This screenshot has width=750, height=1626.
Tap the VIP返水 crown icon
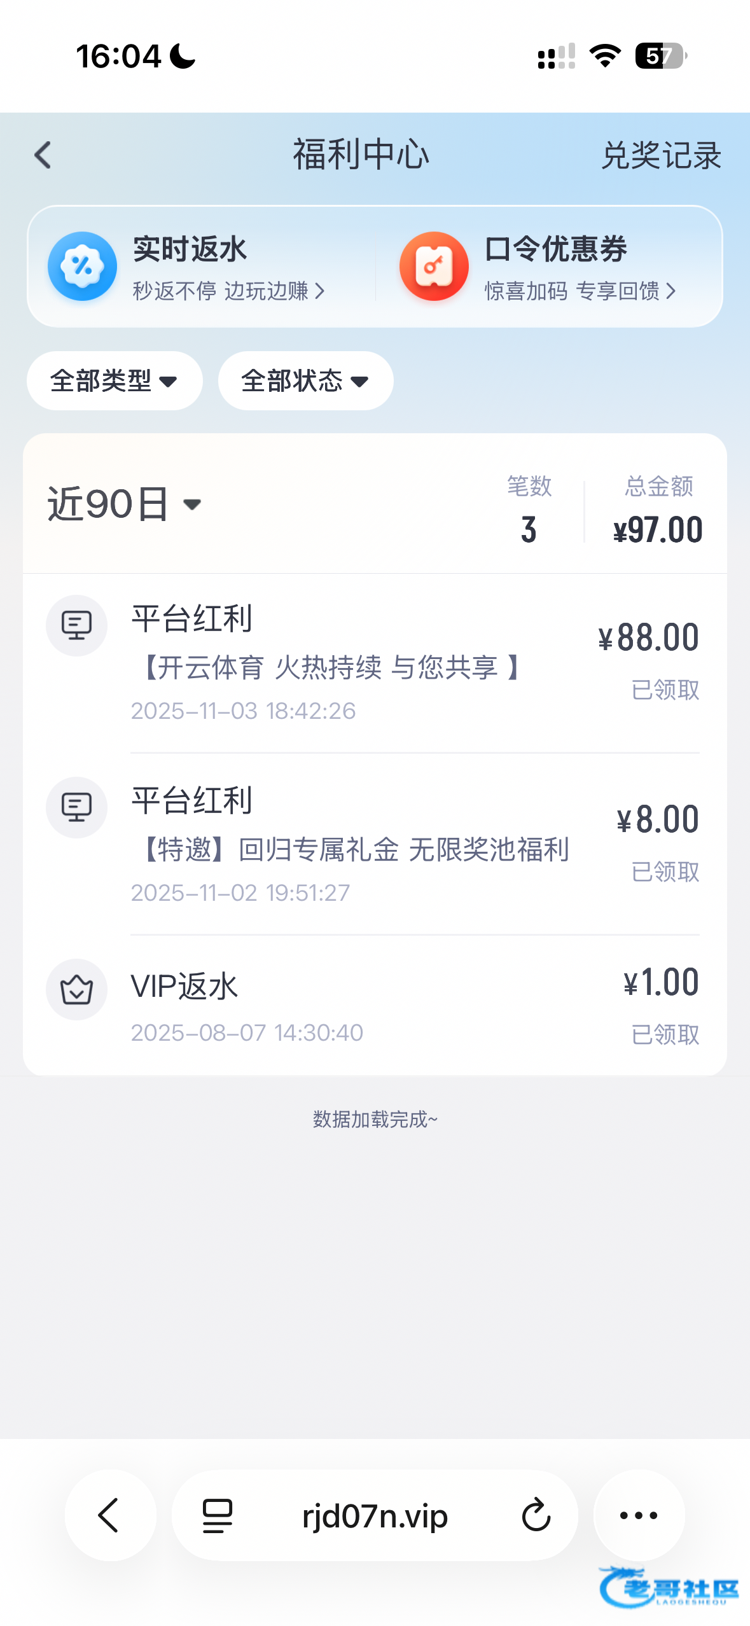77,989
